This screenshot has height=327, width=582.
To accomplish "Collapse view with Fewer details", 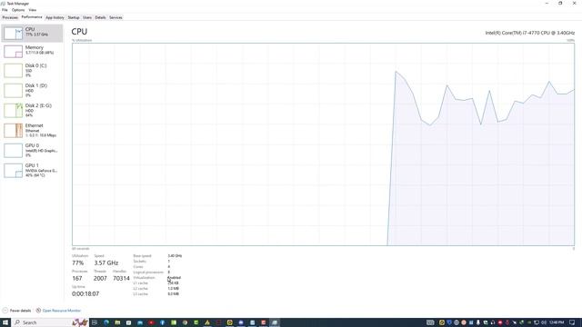I will click(x=16, y=311).
